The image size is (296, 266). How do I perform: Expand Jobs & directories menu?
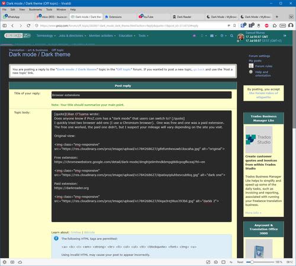click(72, 36)
